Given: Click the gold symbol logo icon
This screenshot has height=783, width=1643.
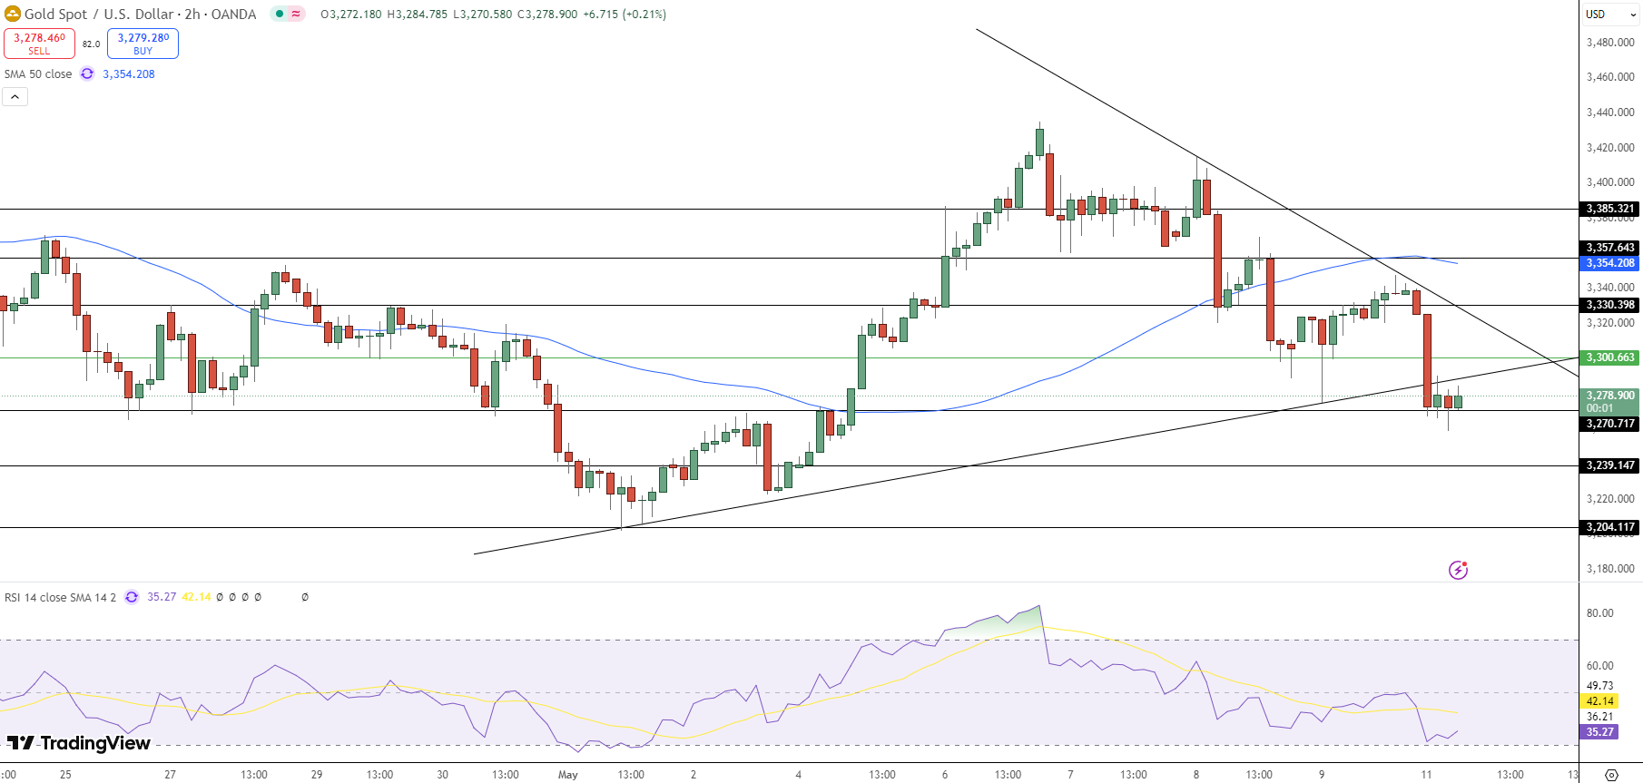Looking at the screenshot, I should pyautogui.click(x=12, y=14).
